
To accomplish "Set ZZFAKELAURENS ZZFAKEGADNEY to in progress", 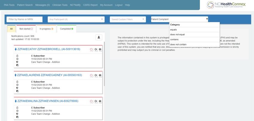I will click(96, 75).
